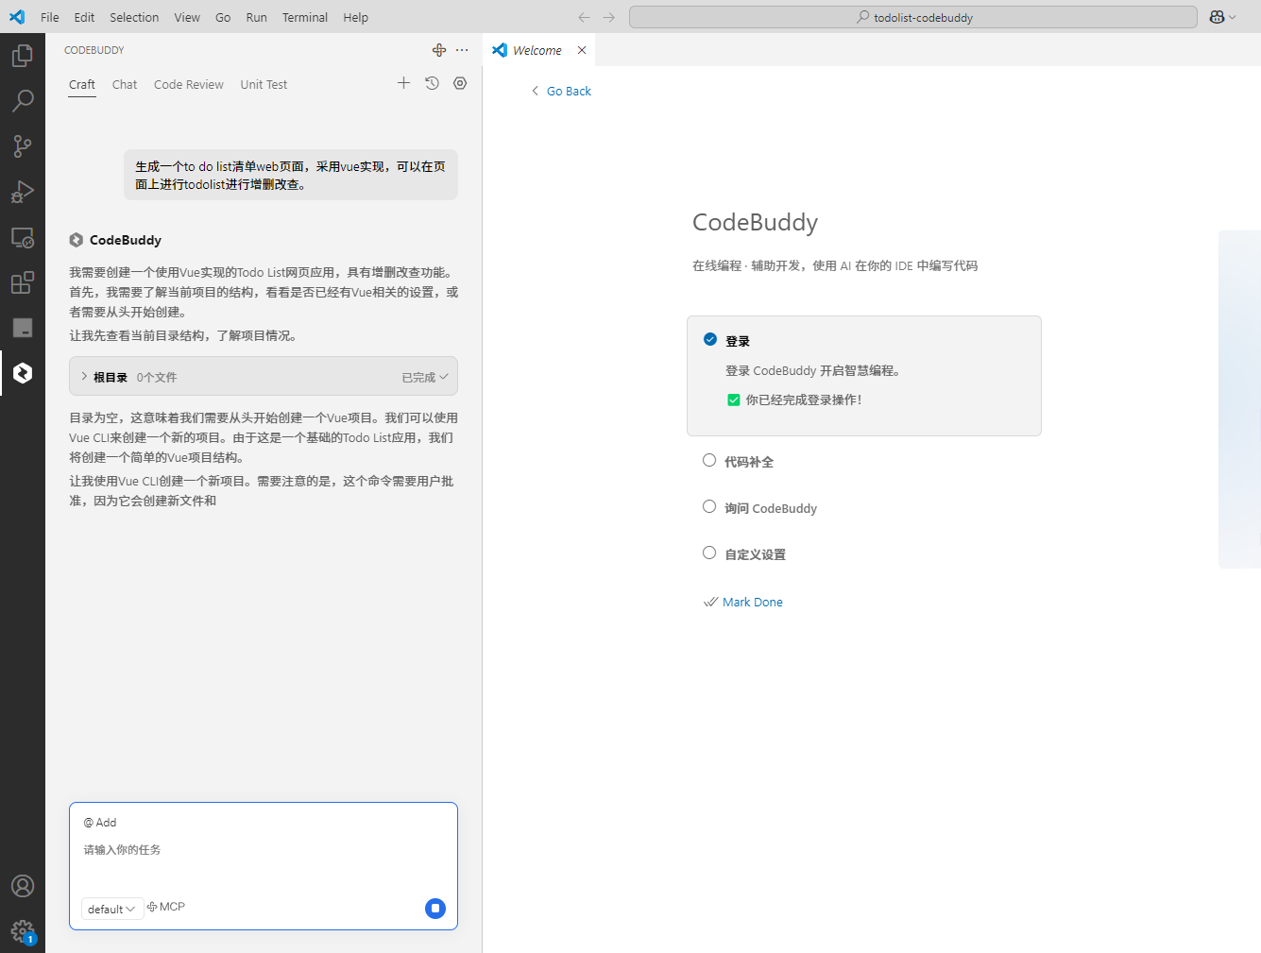
Task: Expand the 根目录 row chevron
Action: 84,376
